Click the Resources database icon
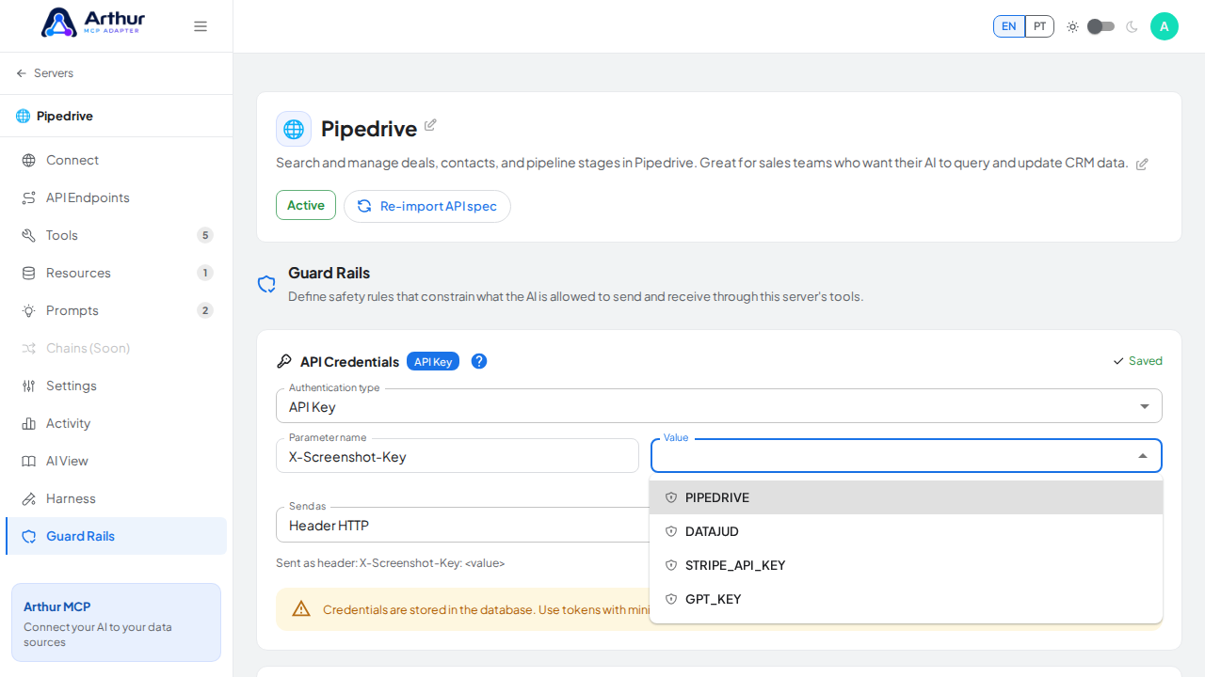Image resolution: width=1205 pixels, height=677 pixels. pos(29,274)
